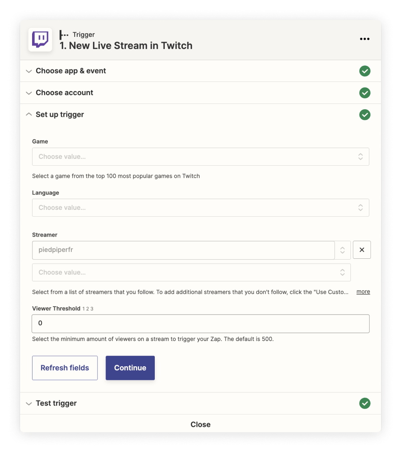Click arrows of the empty Streamer field

pyautogui.click(x=342, y=272)
